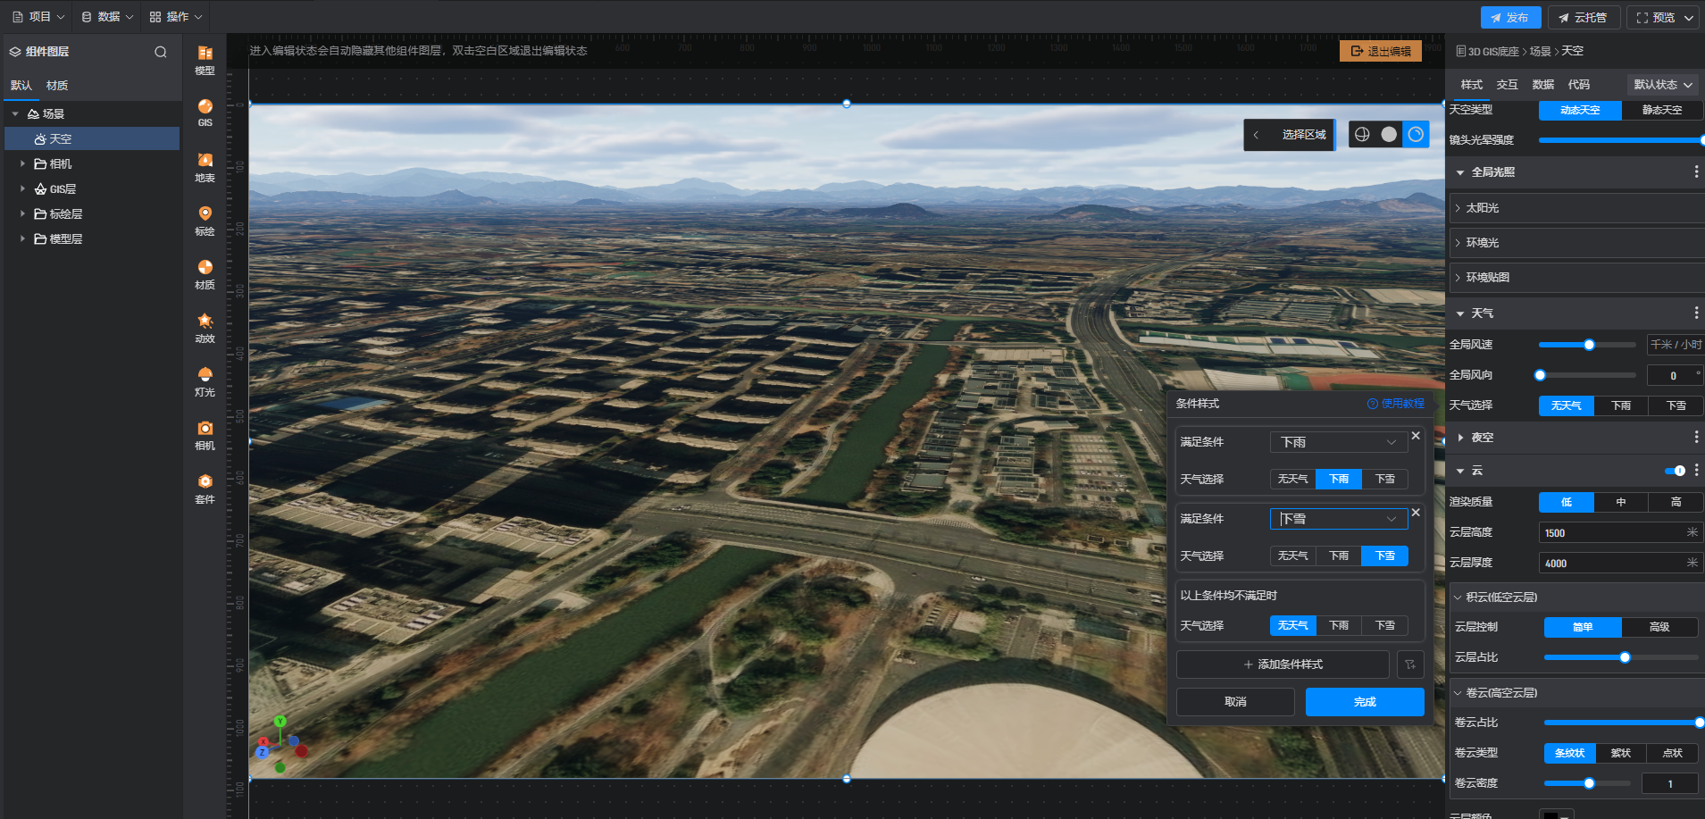Open 云 section more options menu
Screen dimensions: 1705x819
1696,470
